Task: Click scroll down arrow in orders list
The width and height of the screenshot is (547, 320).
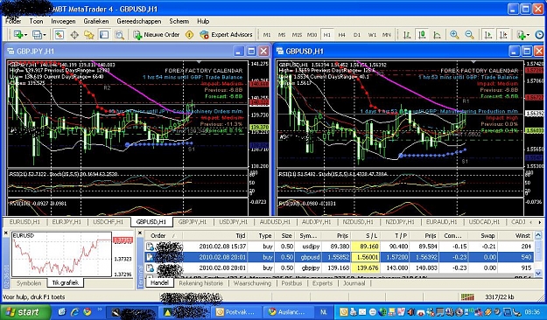Action: [x=538, y=274]
